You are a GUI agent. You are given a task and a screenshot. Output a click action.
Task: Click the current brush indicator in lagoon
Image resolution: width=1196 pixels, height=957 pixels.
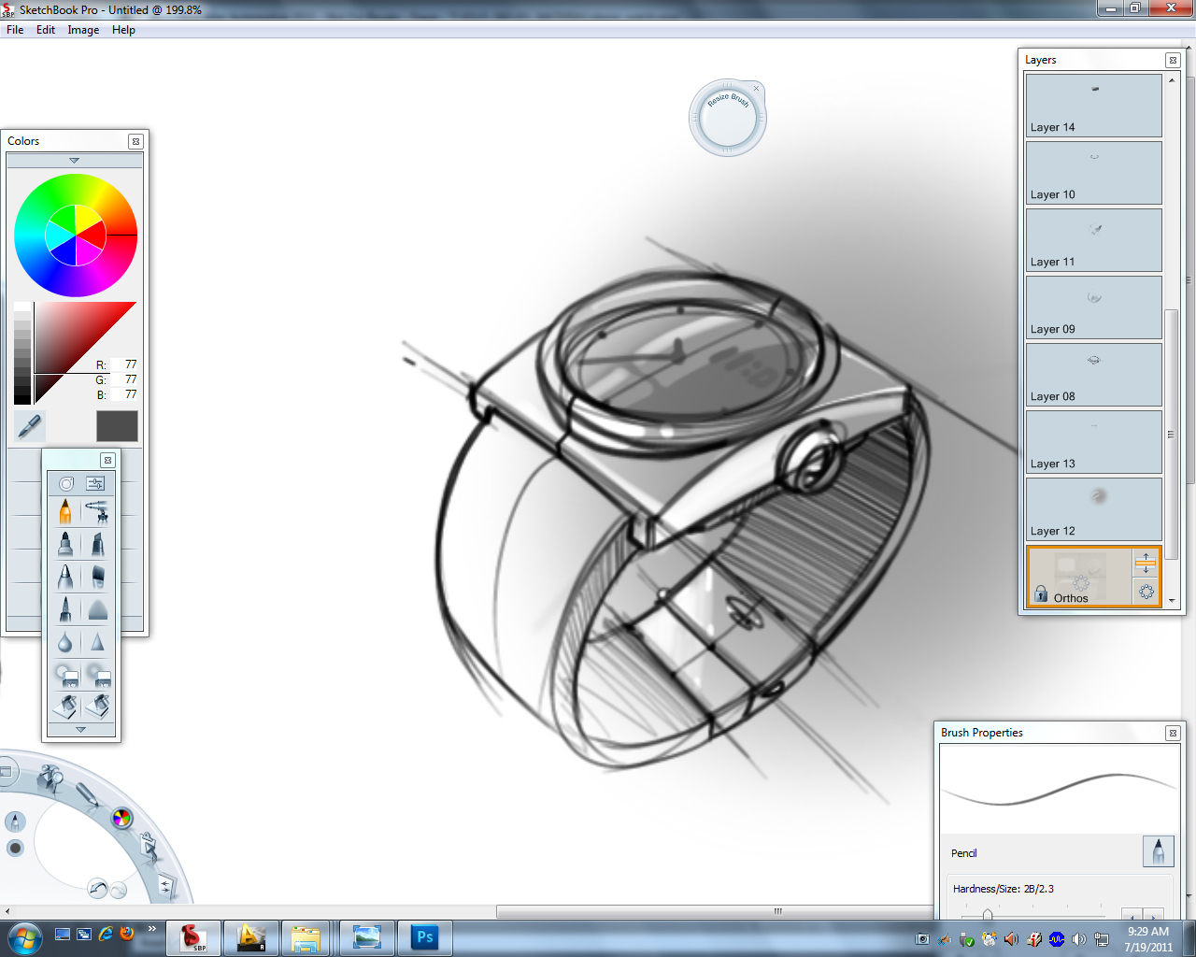15,821
